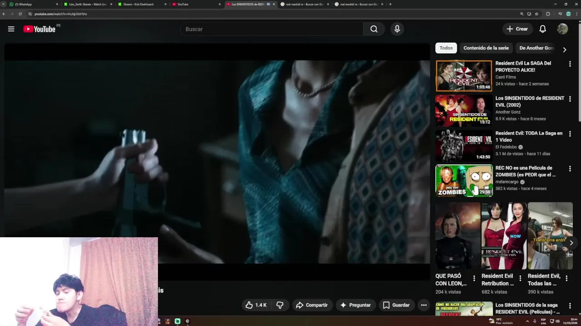
Task: Open the browser extensions puzzle icon
Action: (x=548, y=14)
